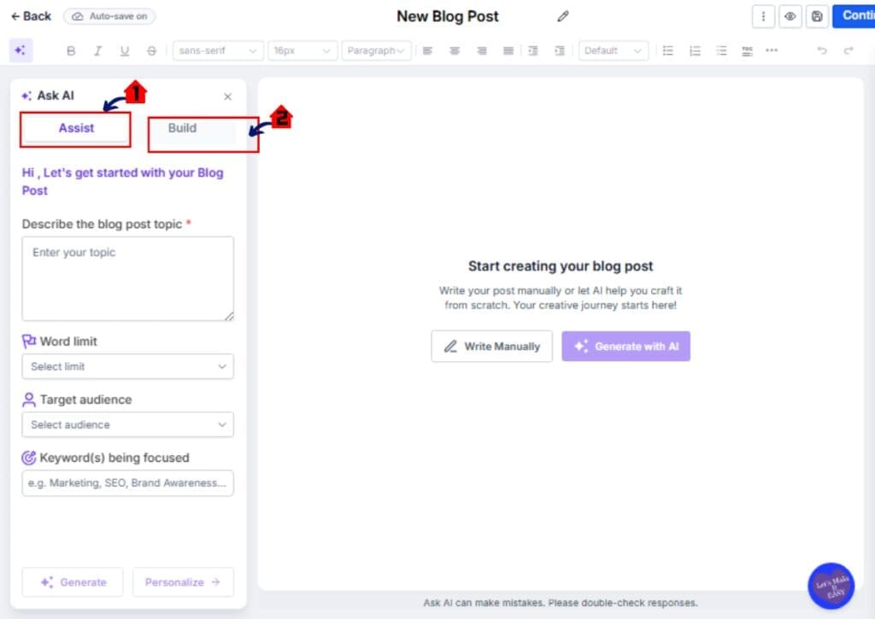Insert a table of contents via TOC icon
The width and height of the screenshot is (875, 619).
click(747, 50)
